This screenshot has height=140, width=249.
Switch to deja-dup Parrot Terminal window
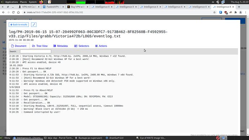point(58,138)
